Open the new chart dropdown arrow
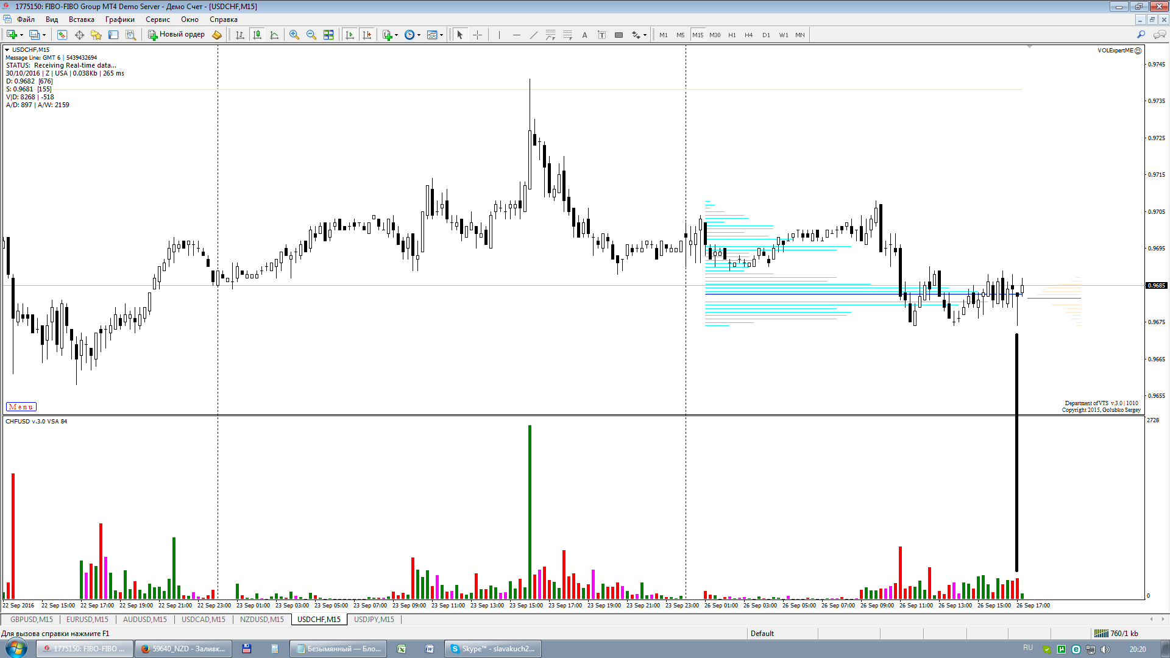Screen dimensions: 1170x658 (21, 35)
